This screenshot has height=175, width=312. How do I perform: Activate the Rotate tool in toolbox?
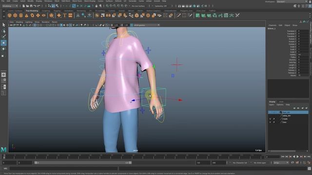point(3,49)
